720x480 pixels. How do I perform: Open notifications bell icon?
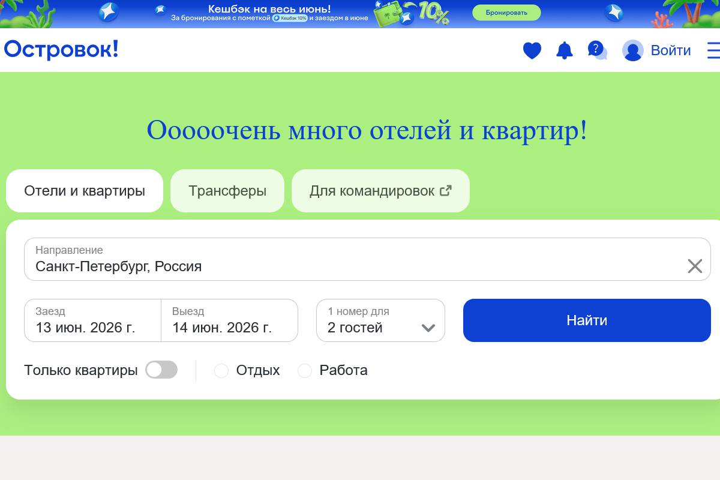pos(565,50)
